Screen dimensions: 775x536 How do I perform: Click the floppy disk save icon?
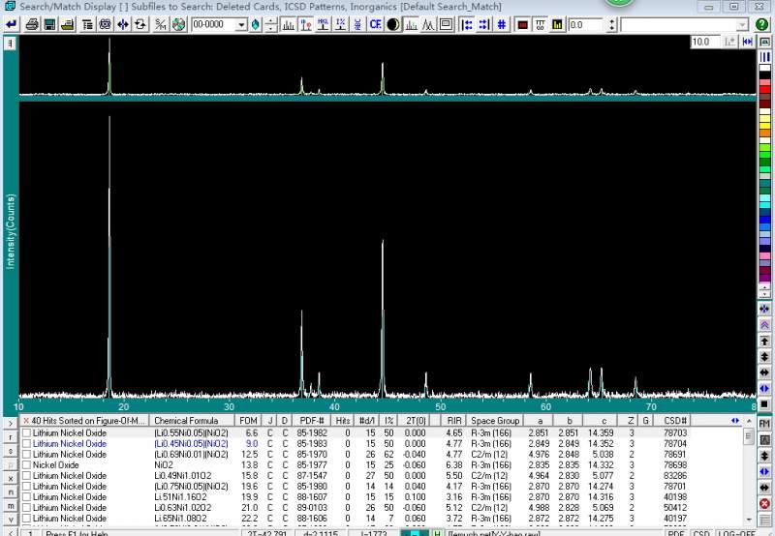click(49, 24)
